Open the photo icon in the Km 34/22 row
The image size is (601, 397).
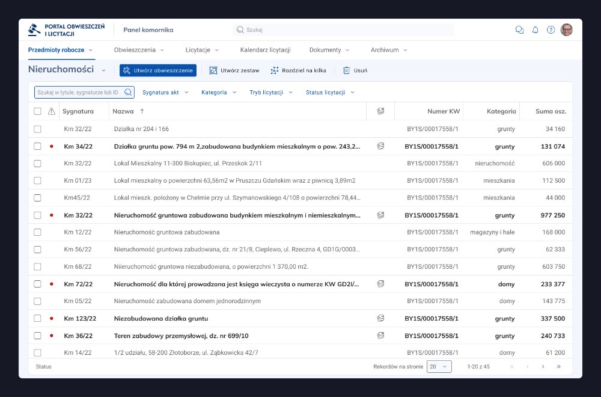pyautogui.click(x=380, y=146)
